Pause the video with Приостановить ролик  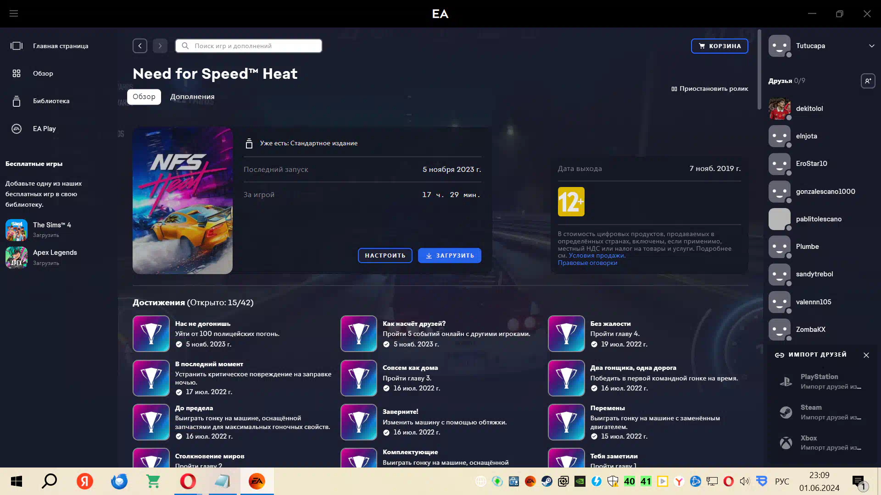[x=709, y=88]
